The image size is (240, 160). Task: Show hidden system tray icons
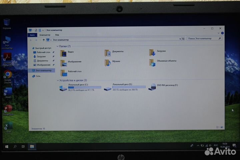tap(198, 146)
